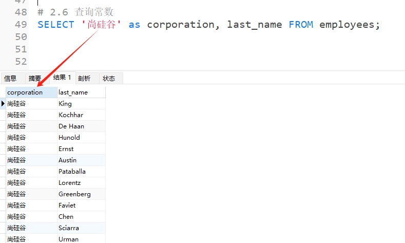Switch to the 信息 tab

coord(10,79)
